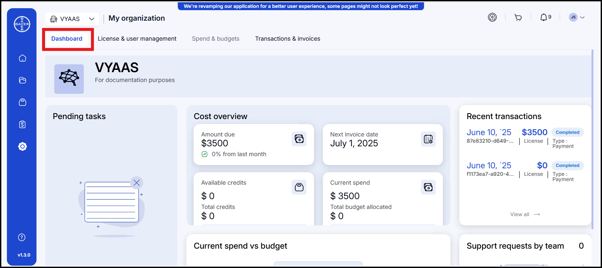Switch to the Dashboard tab

tap(67, 39)
